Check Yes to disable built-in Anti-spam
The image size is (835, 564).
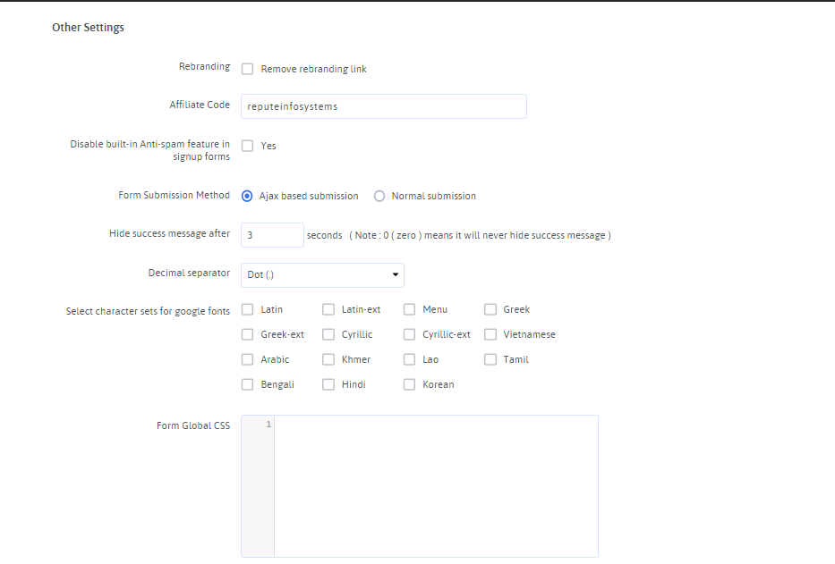tap(248, 146)
